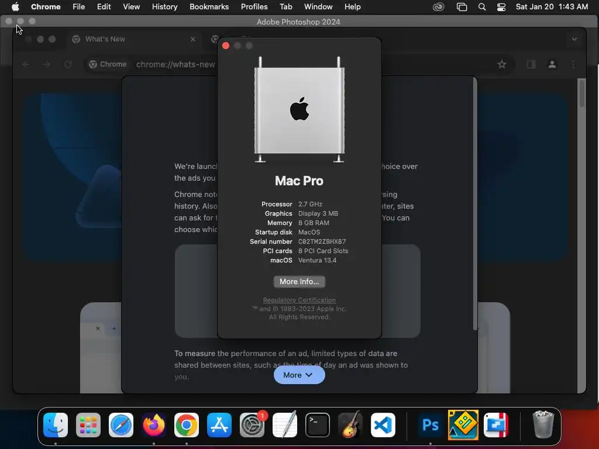599x449 pixels.
Task: Open the Stage Manager menu bar icon
Action: coord(462,7)
